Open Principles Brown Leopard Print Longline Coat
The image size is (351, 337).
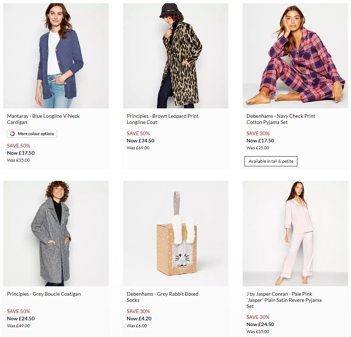(162, 119)
